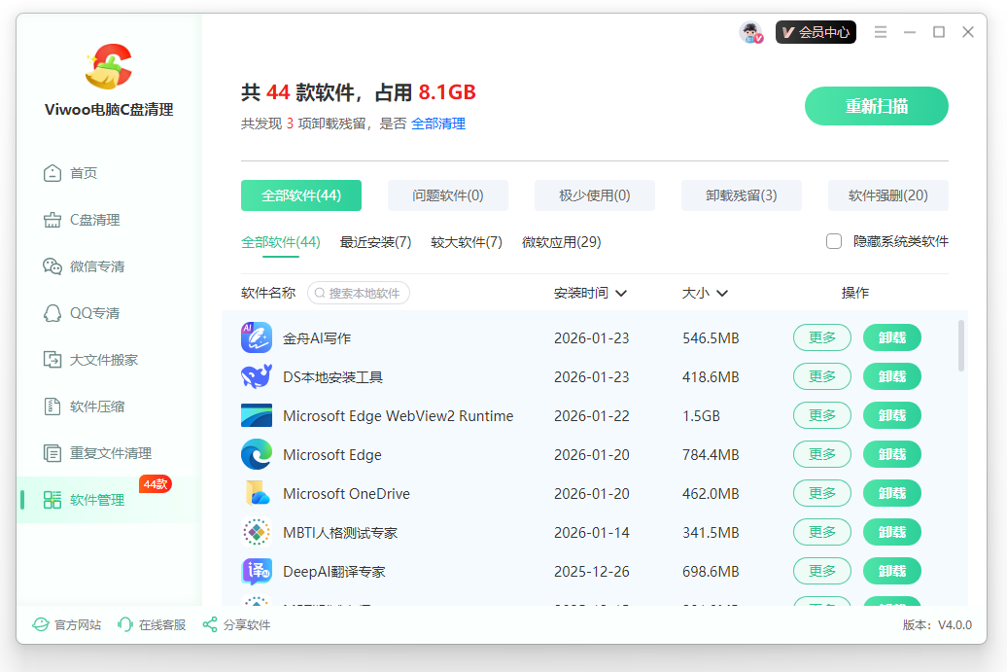Click 卸载 next to Microsoft Edge
The width and height of the screenshot is (1007, 672).
pos(891,454)
